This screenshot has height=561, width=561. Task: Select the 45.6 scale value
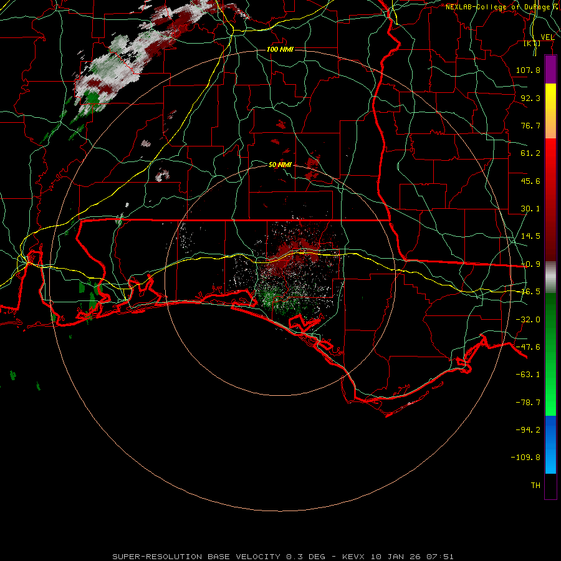pyautogui.click(x=530, y=181)
